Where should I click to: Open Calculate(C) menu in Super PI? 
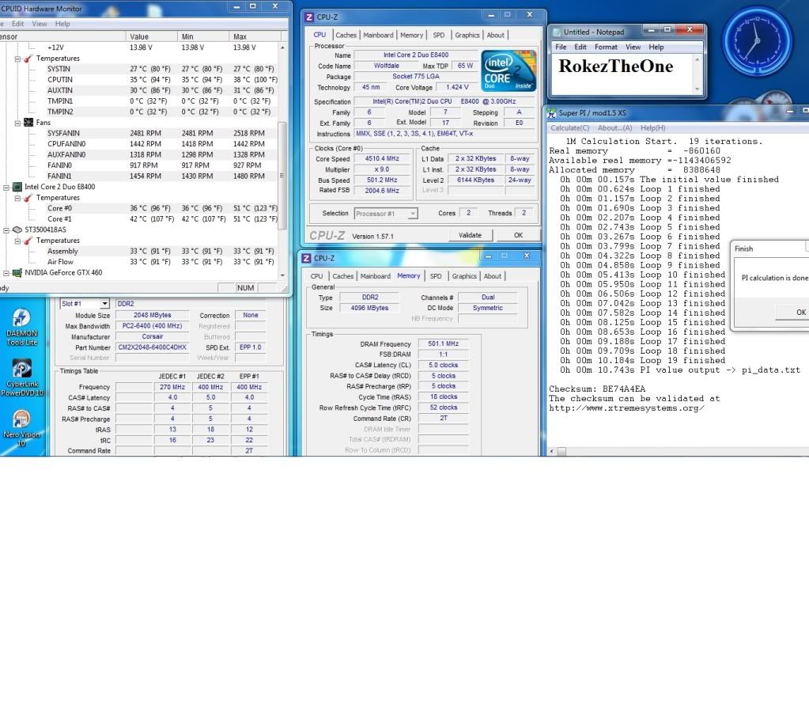(x=569, y=128)
